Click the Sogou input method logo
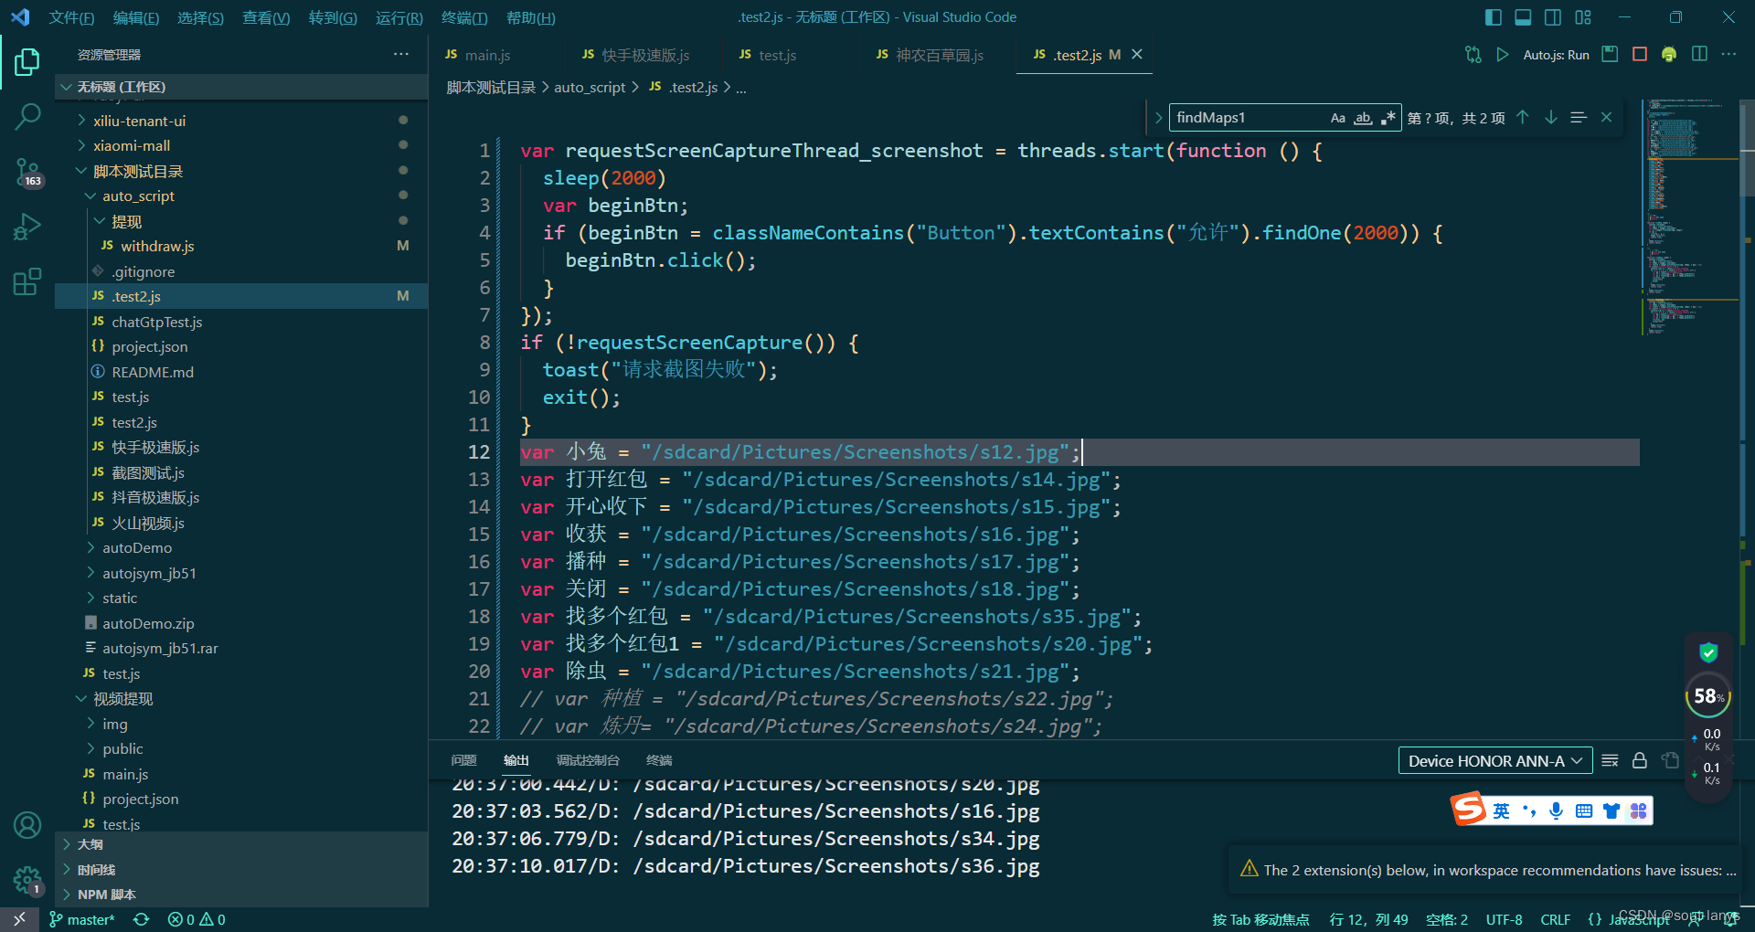Viewport: 1755px width, 932px height. (1469, 810)
